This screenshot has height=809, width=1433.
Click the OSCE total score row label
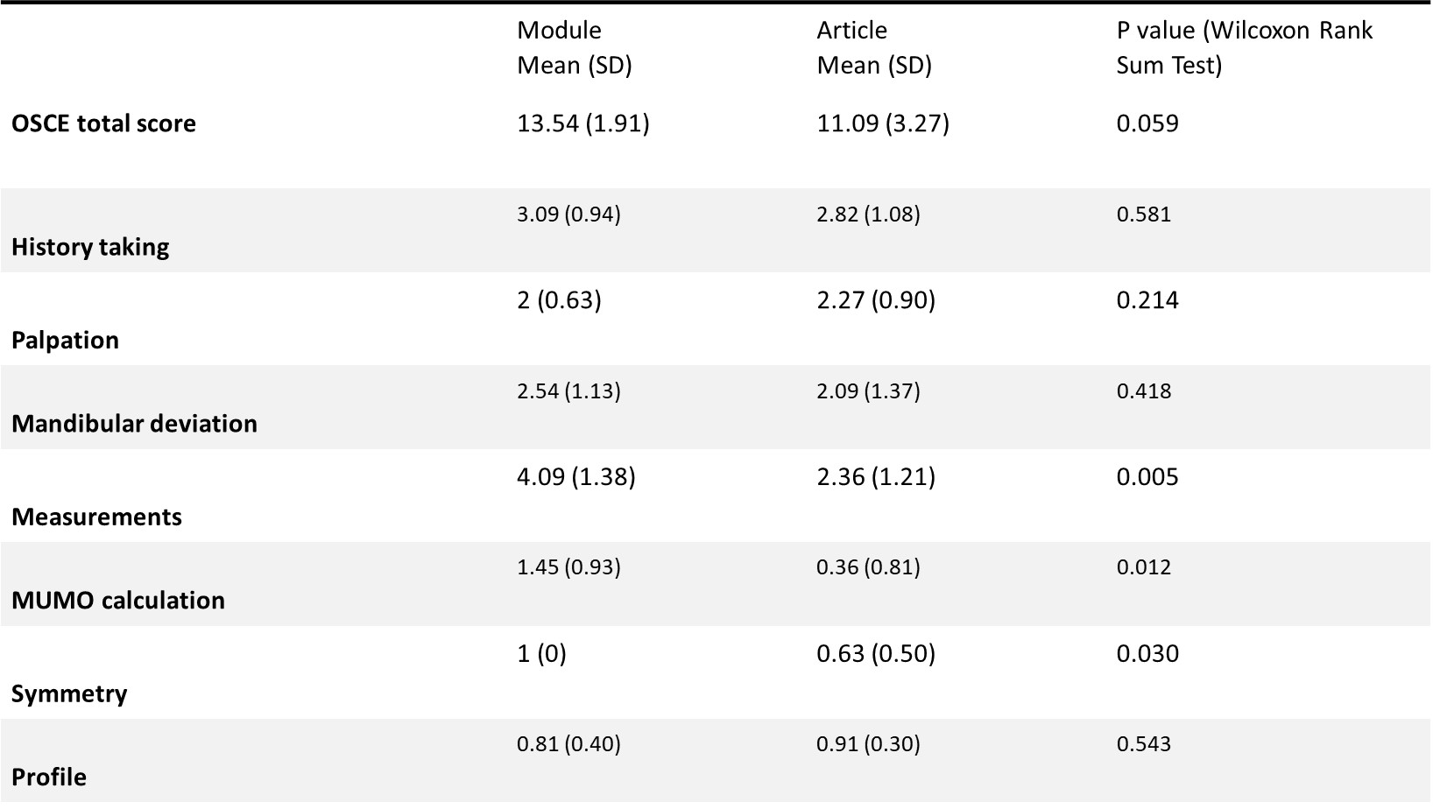pos(103,123)
